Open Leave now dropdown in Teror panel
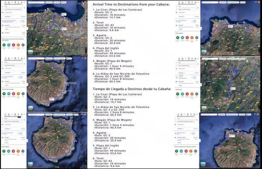This screenshot has height=169, width=262. (181, 73)
